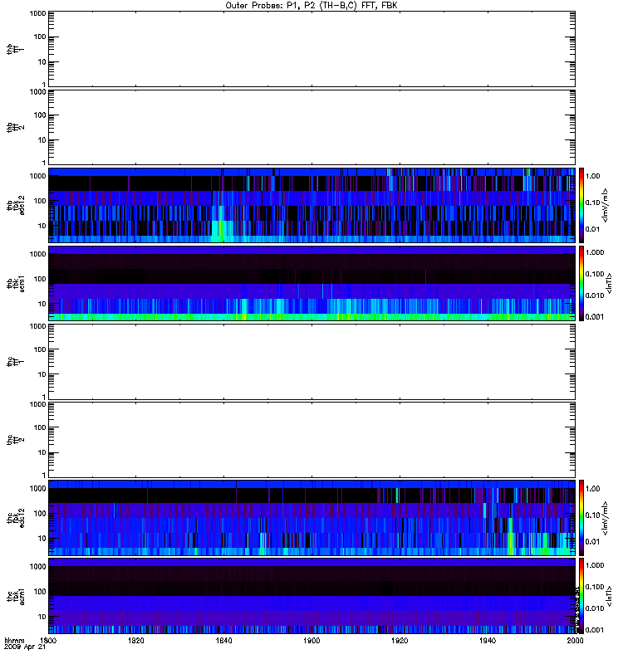
Task: Click the "thb fbk edc12" y-axis label
Action: (x=16, y=205)
